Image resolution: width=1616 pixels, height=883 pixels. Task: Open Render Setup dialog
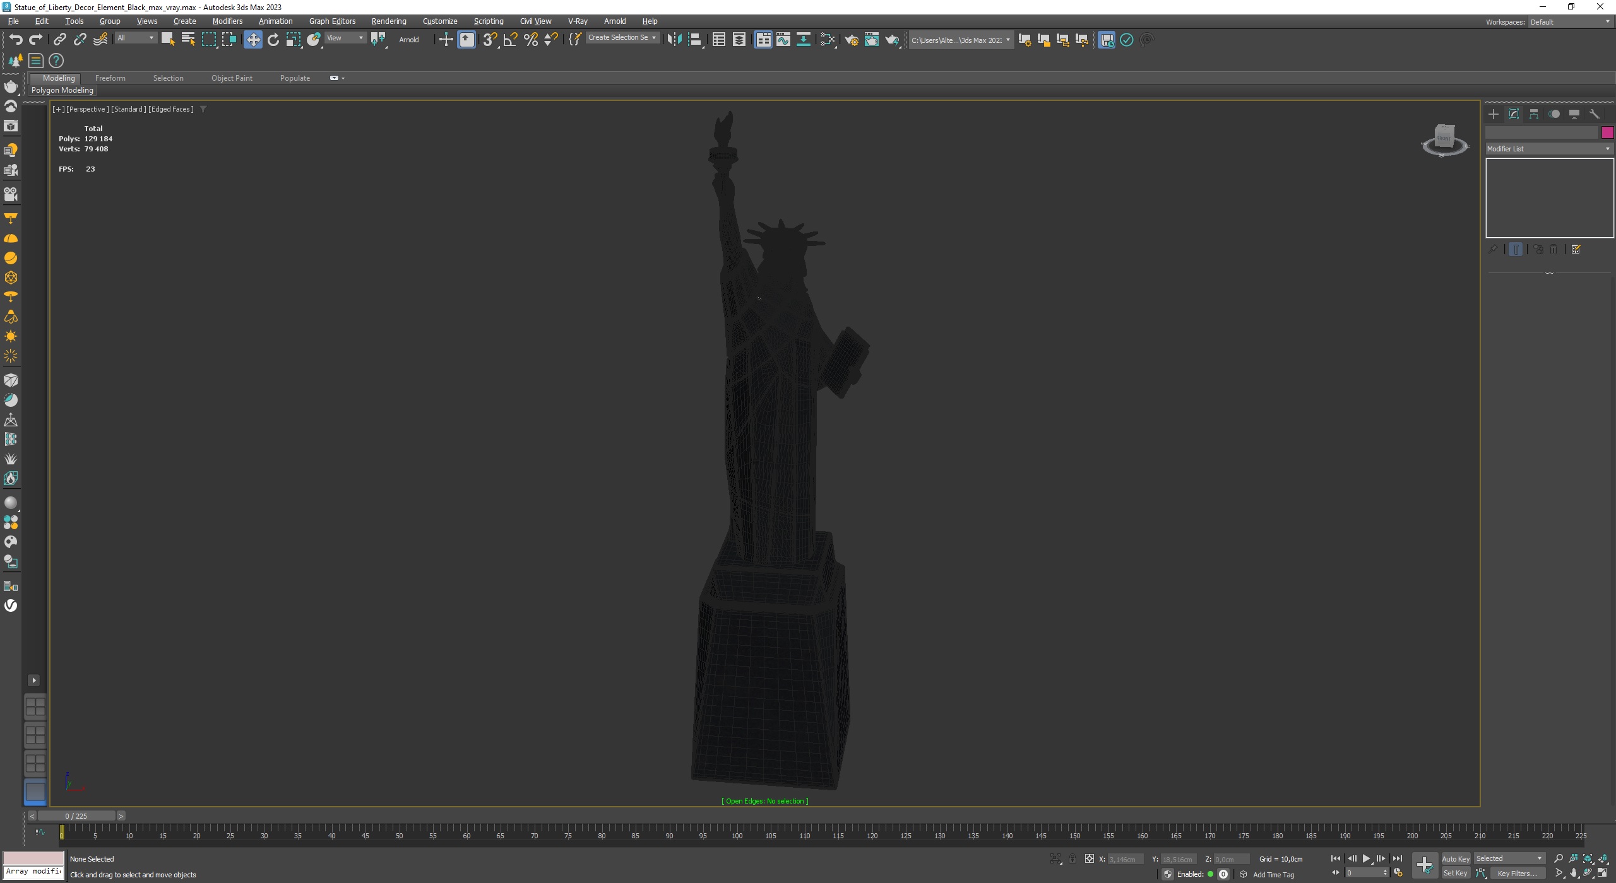pos(852,40)
